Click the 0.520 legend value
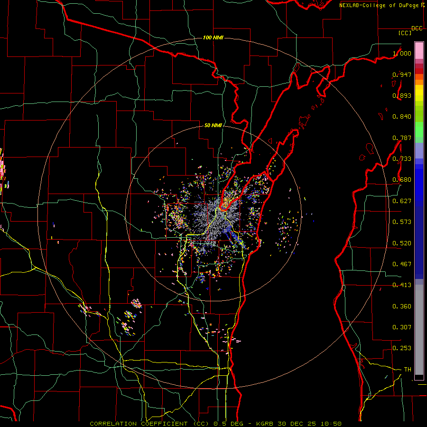The width and height of the screenshot is (427, 427). tap(402, 243)
